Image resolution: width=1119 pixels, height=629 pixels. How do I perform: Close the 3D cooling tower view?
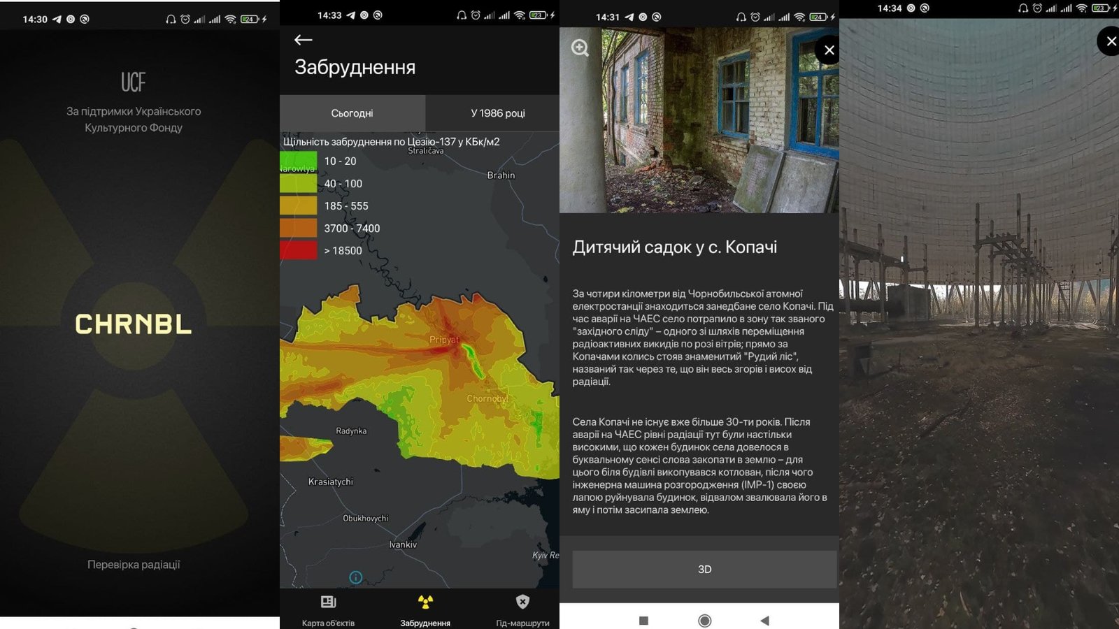click(x=1110, y=42)
